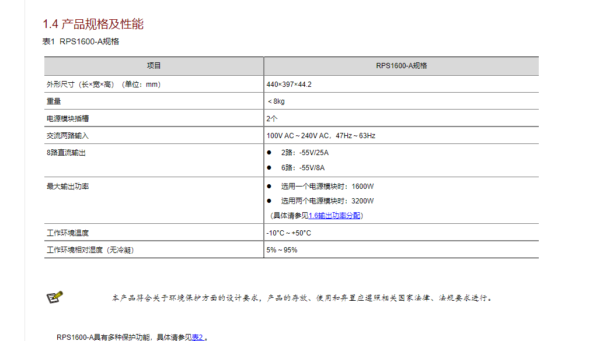603x341 pixels.
Task: Select the 100V AC～240V AC value
Action: tap(320, 136)
